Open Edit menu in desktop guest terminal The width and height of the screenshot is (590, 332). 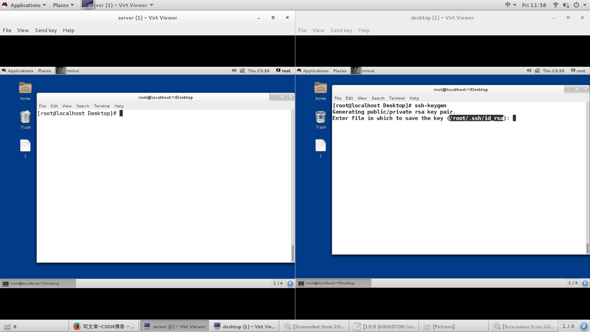(x=350, y=98)
